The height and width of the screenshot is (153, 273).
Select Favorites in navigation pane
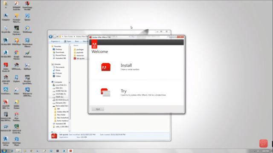[56, 46]
